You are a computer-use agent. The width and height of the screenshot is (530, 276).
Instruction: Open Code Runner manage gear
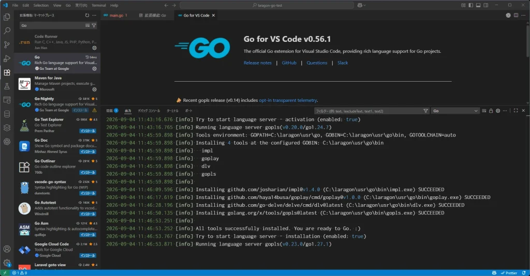pos(94,48)
